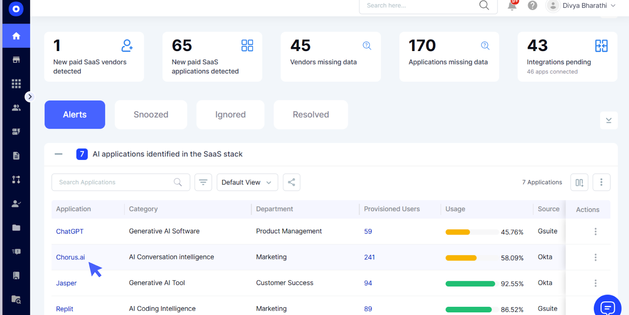Image resolution: width=629 pixels, height=315 pixels.
Task: Open New paid SaaS applications card icon
Action: coord(247,46)
